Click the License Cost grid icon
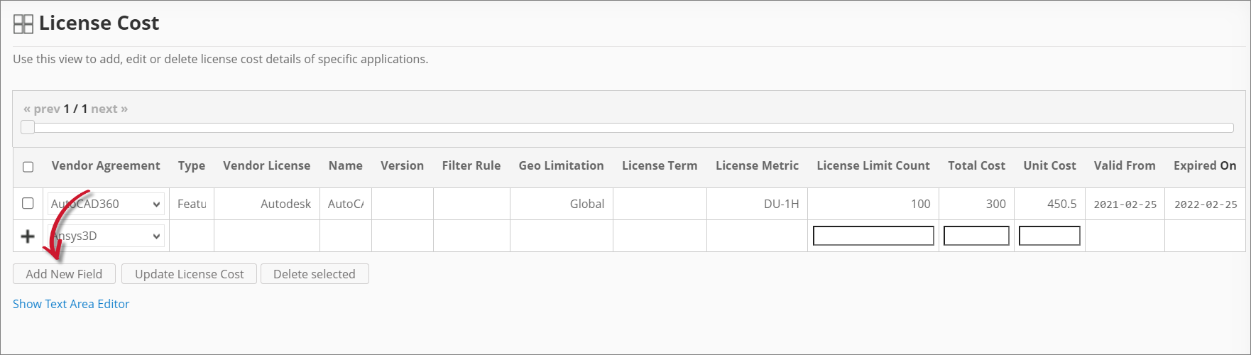Viewport: 1251px width, 355px height. [x=23, y=24]
